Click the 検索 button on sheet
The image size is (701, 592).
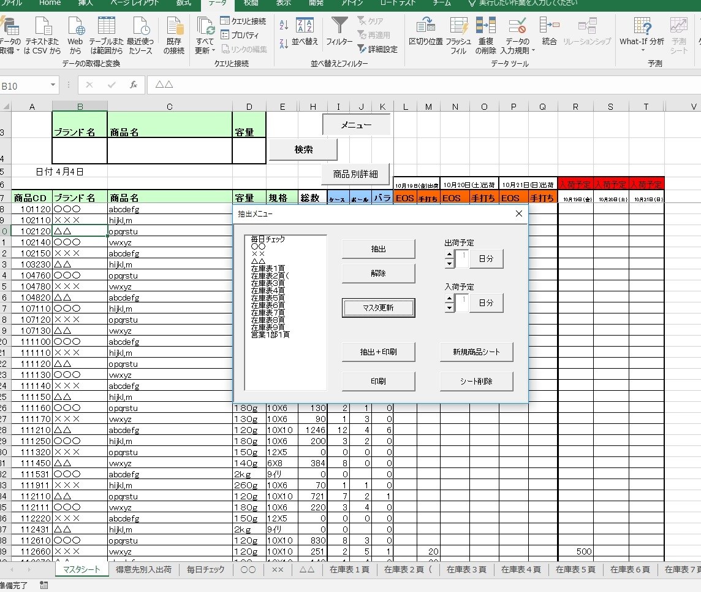303,150
